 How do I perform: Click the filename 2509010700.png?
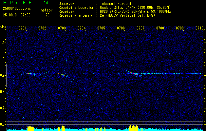pyautogui.click(x=17, y=9)
